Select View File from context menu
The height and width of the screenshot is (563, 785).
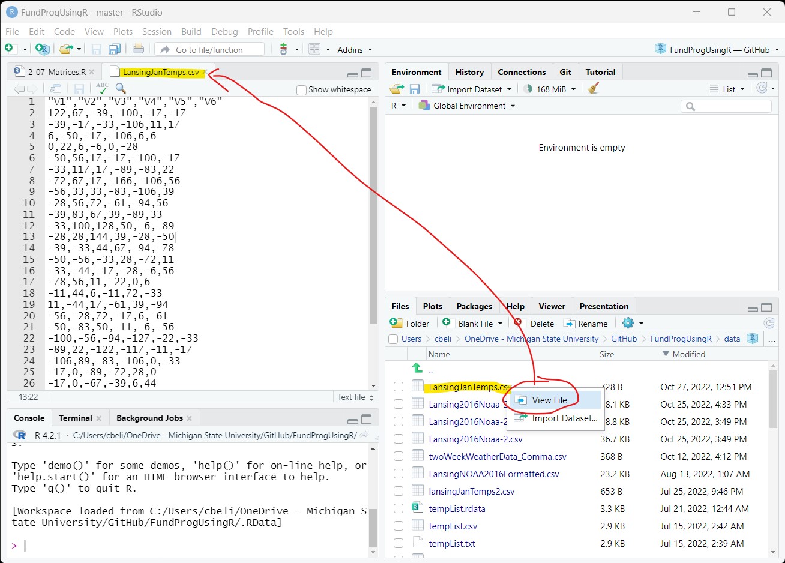[554, 400]
